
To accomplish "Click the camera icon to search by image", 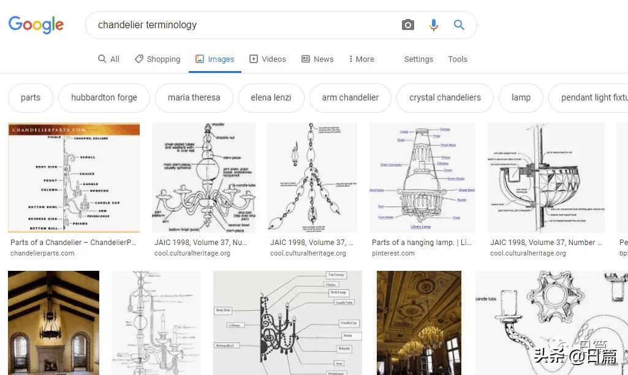I will pyautogui.click(x=407, y=25).
